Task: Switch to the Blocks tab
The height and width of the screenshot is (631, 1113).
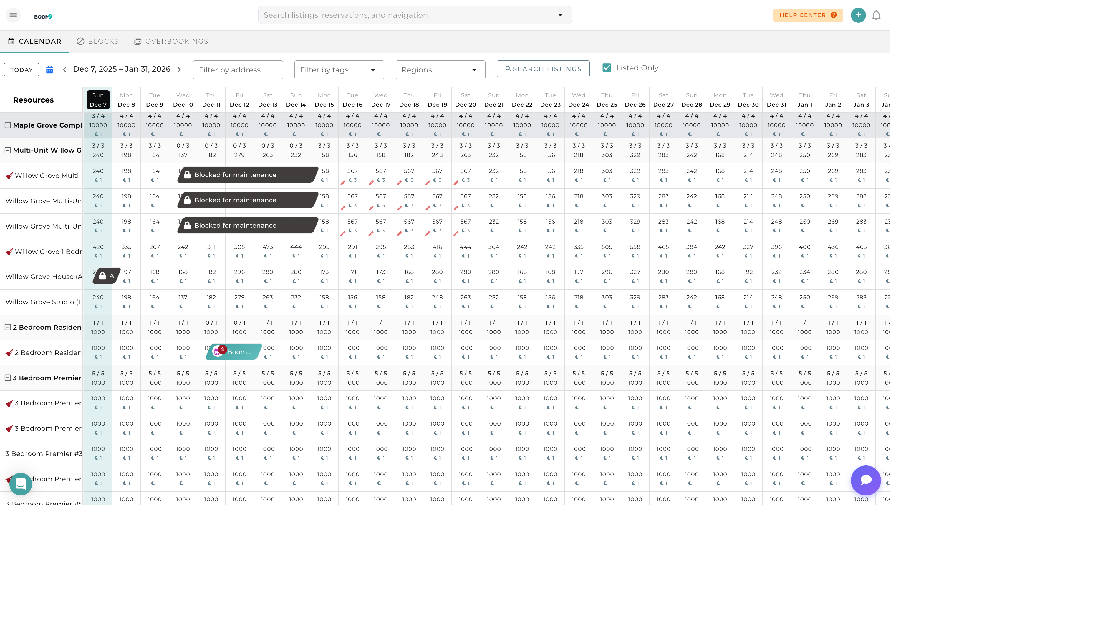Action: tap(98, 42)
